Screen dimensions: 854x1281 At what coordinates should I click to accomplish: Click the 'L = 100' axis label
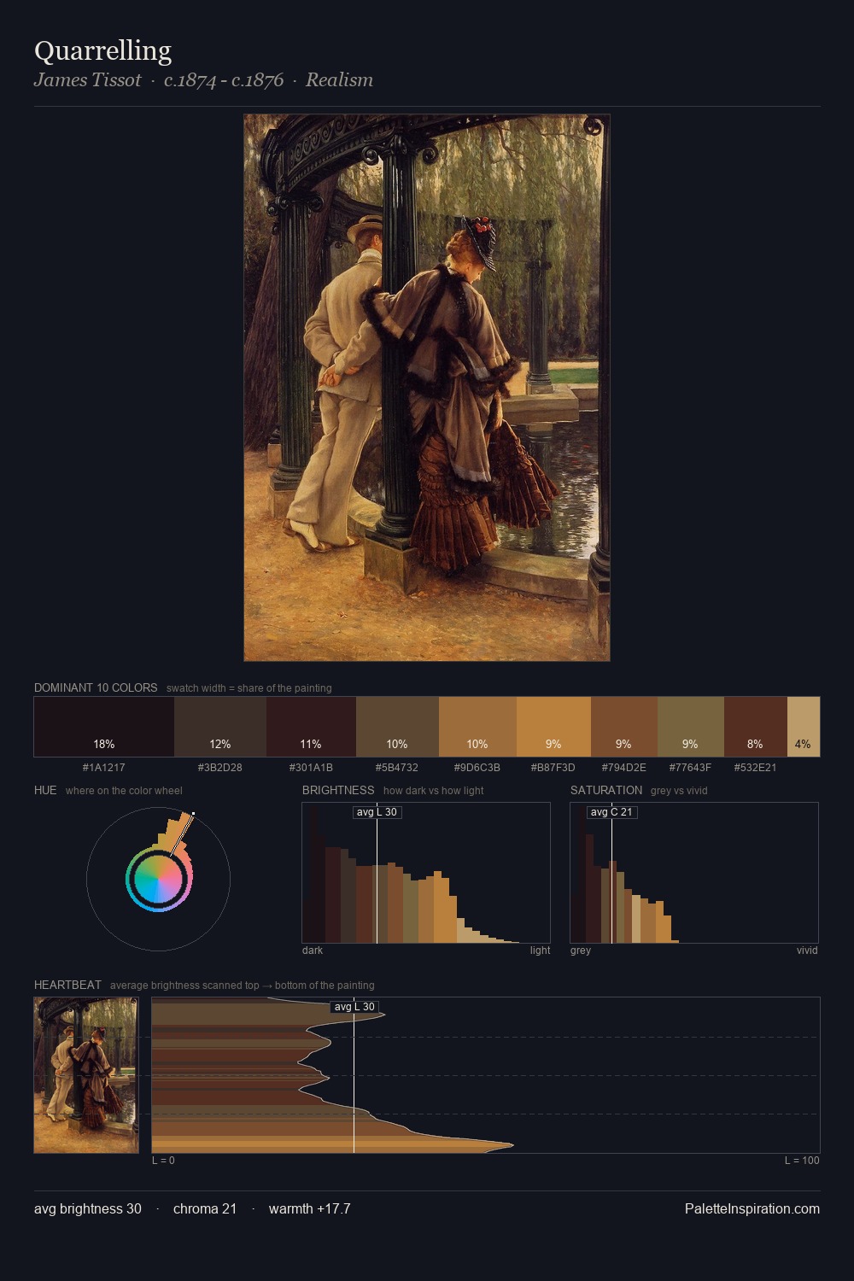pyautogui.click(x=802, y=1161)
